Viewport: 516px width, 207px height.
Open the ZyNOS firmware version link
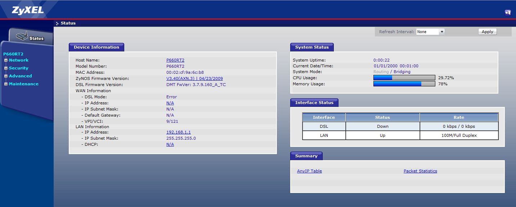click(194, 78)
